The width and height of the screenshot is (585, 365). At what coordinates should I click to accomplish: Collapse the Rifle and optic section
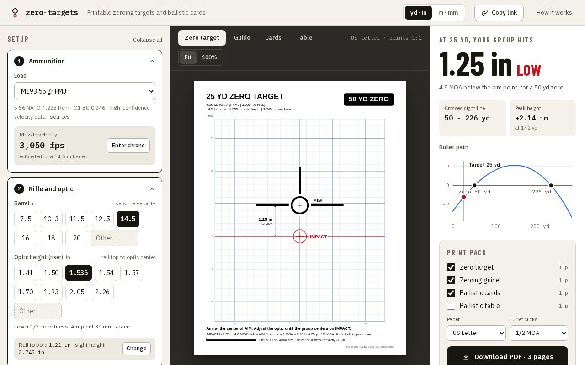(152, 189)
